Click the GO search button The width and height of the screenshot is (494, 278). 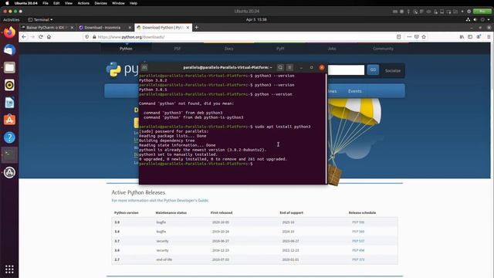click(x=373, y=69)
